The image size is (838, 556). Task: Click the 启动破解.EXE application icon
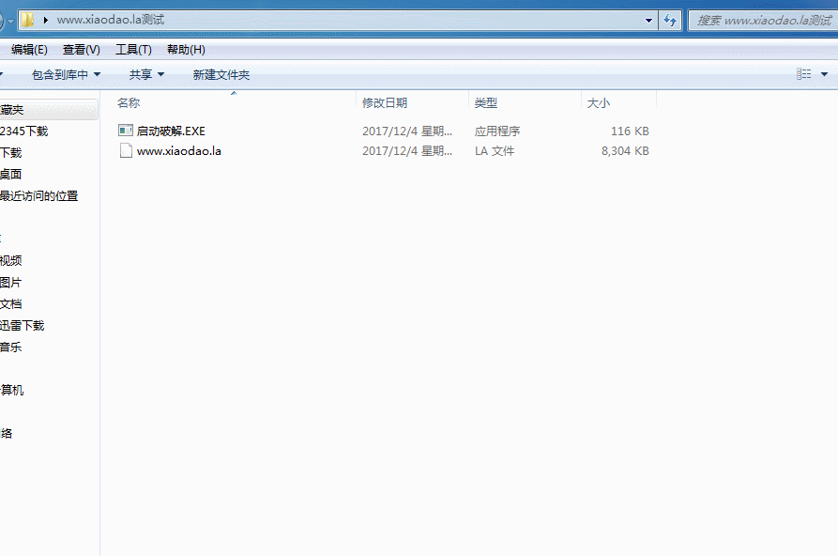(x=126, y=131)
